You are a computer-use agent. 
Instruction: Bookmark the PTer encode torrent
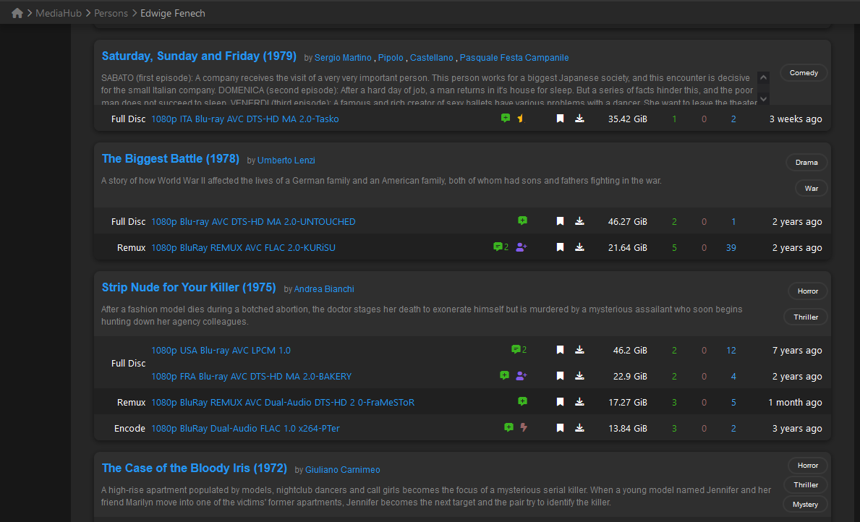click(x=560, y=428)
